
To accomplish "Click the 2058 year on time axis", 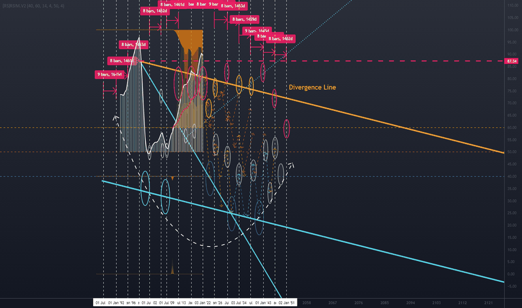I will [x=306, y=302].
